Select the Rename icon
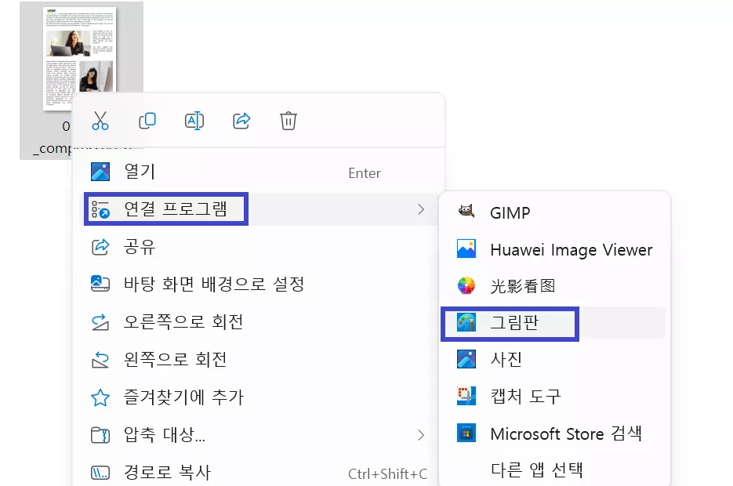 tap(194, 120)
